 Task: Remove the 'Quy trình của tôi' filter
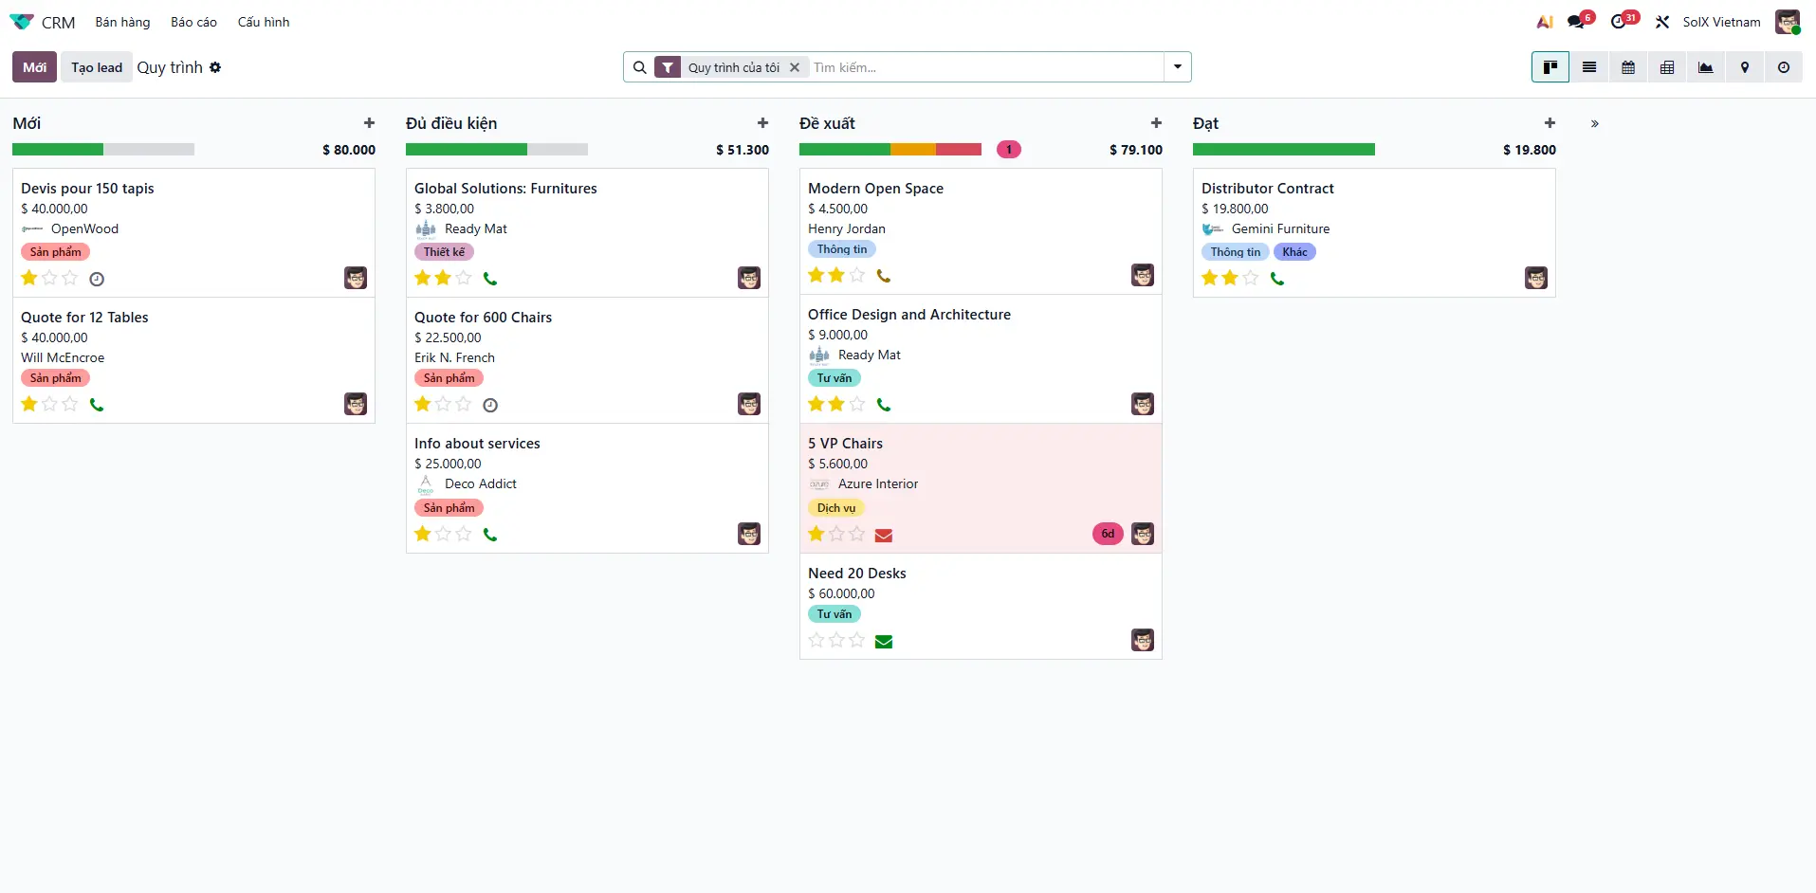pyautogui.click(x=794, y=66)
